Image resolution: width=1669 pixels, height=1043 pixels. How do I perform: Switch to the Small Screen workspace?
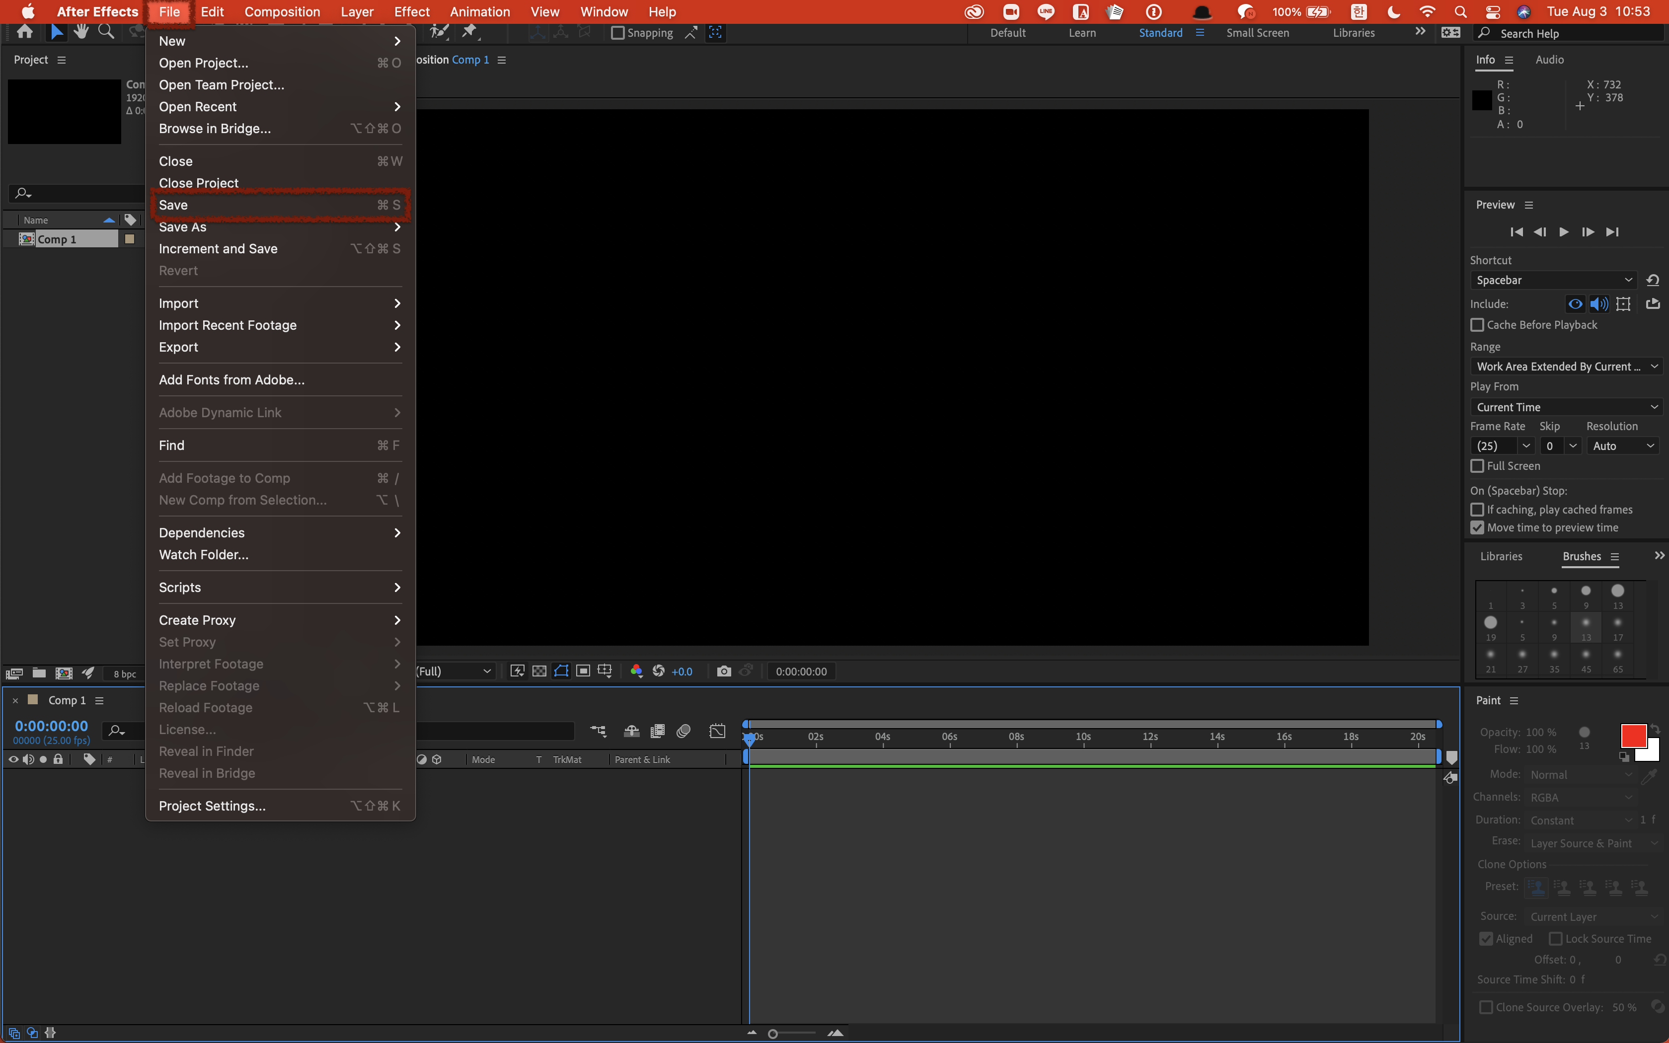1257,32
